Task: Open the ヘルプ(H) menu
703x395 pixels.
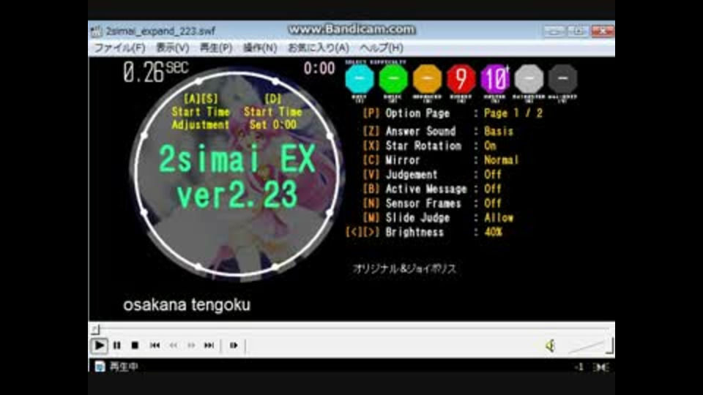Action: (x=382, y=48)
